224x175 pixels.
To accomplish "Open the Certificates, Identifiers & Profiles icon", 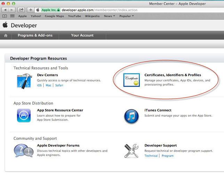I will (x=132, y=80).
